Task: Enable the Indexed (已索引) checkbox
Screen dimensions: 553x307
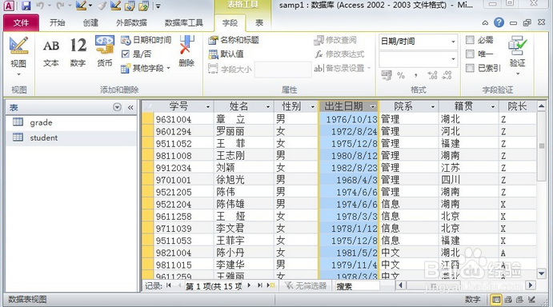Action: 470,68
